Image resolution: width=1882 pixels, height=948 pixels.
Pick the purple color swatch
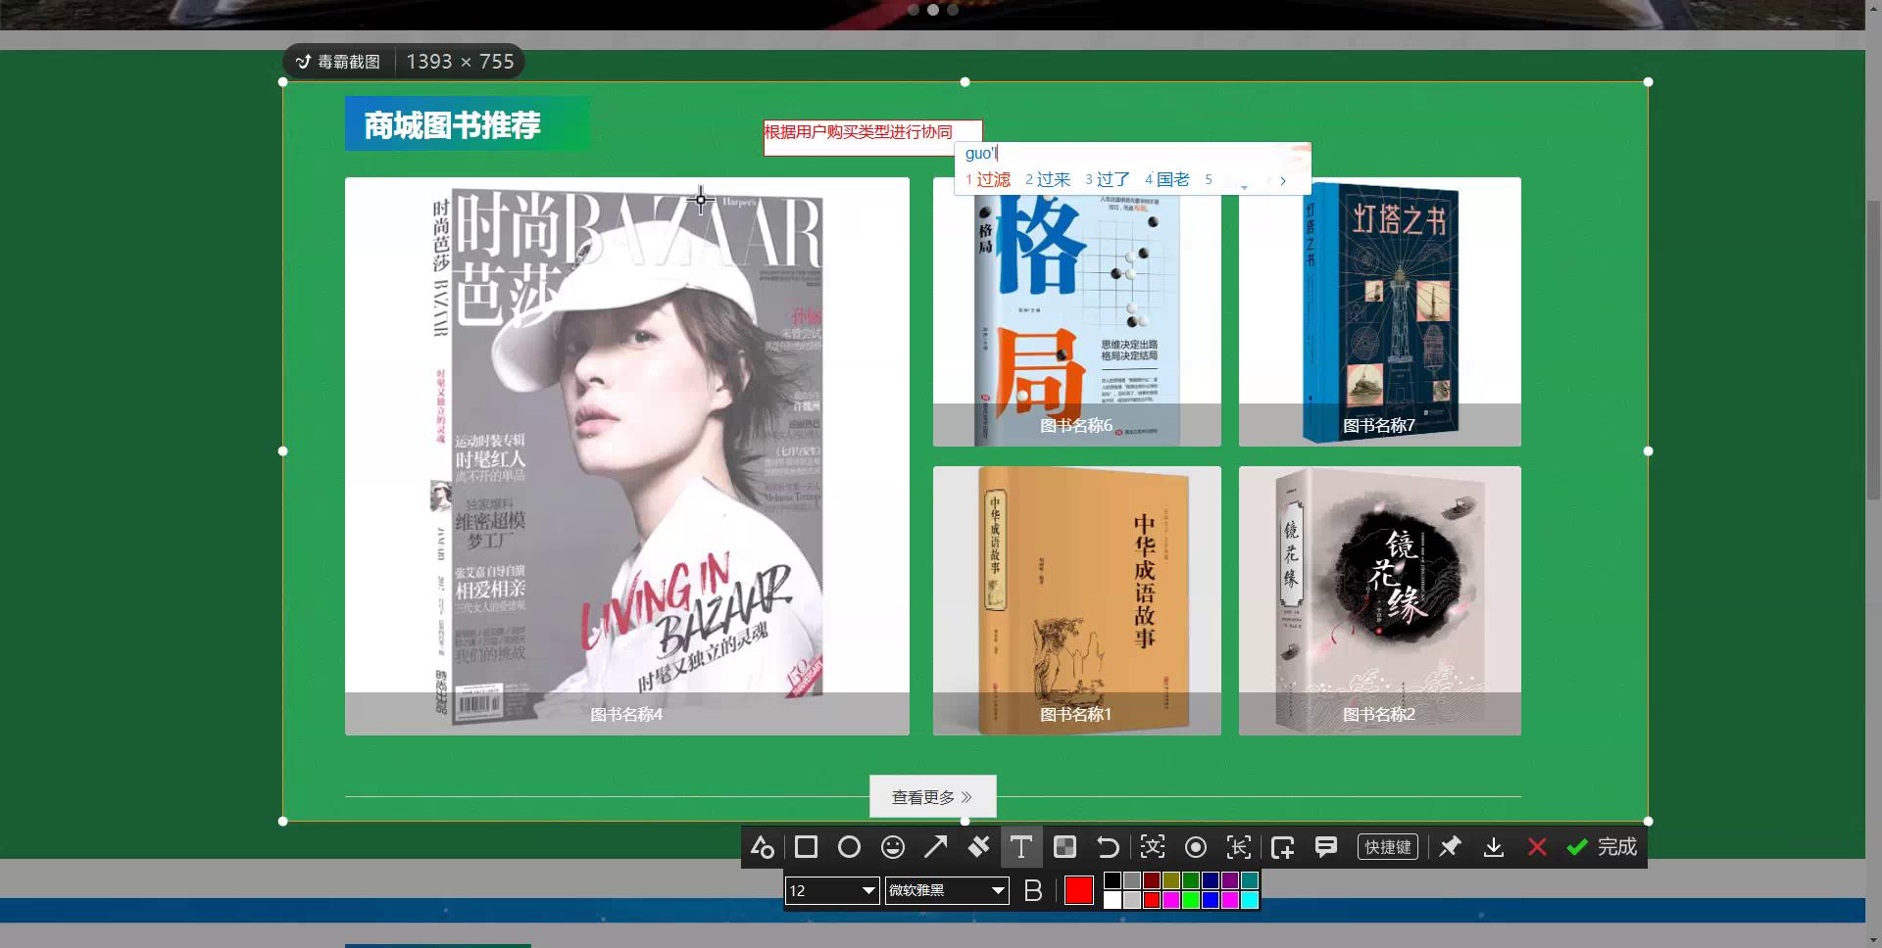point(1229,880)
